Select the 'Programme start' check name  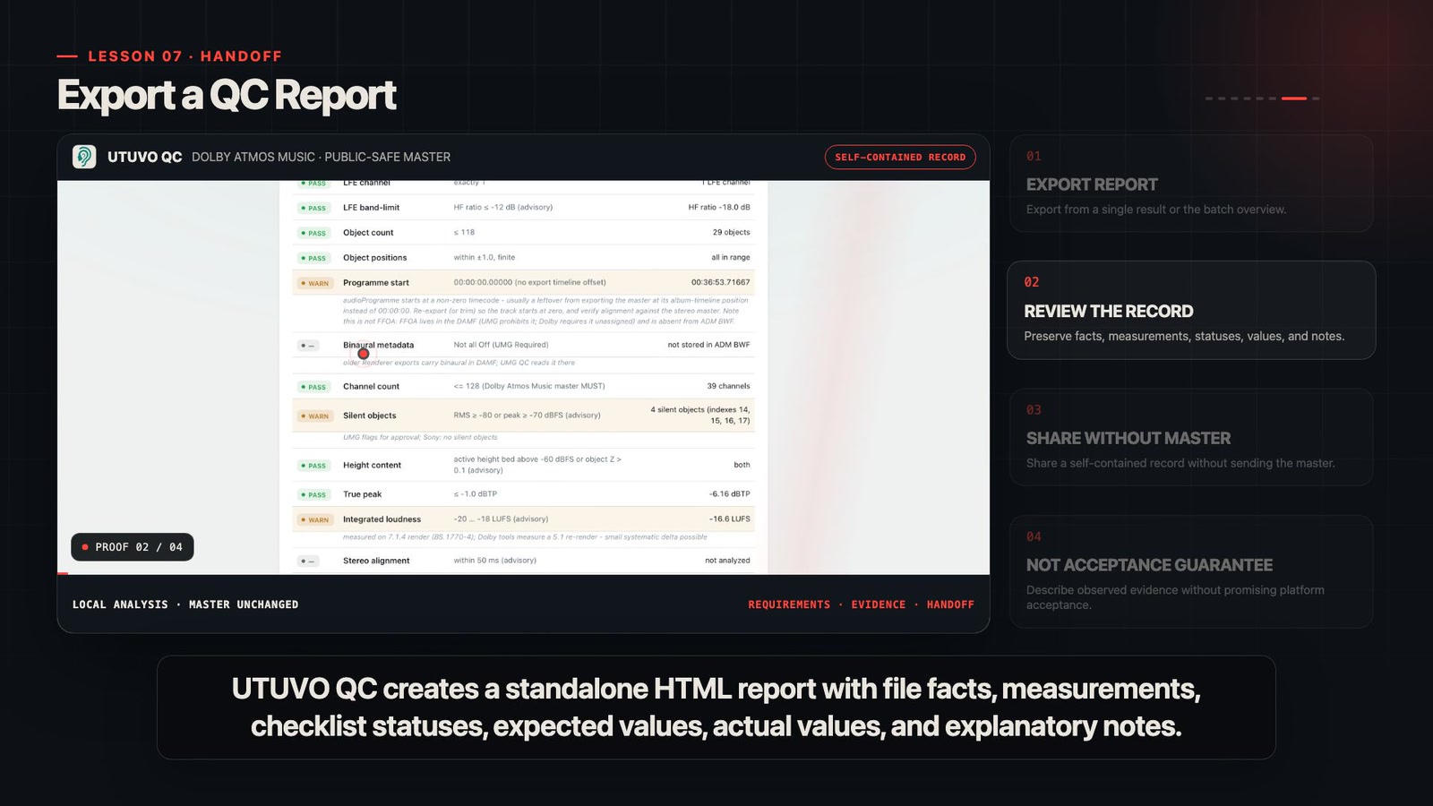click(x=376, y=283)
